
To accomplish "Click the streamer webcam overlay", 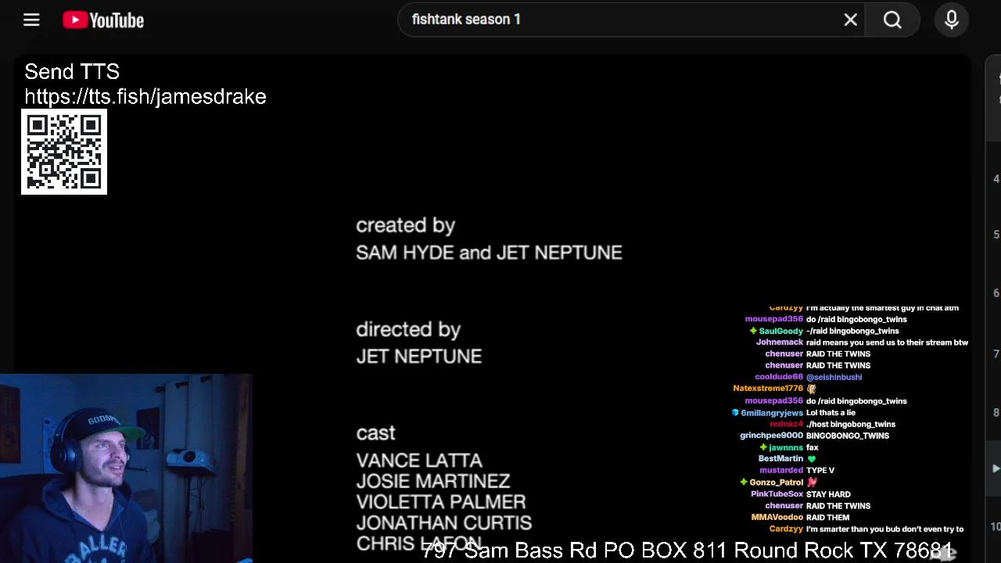I will 126,468.
